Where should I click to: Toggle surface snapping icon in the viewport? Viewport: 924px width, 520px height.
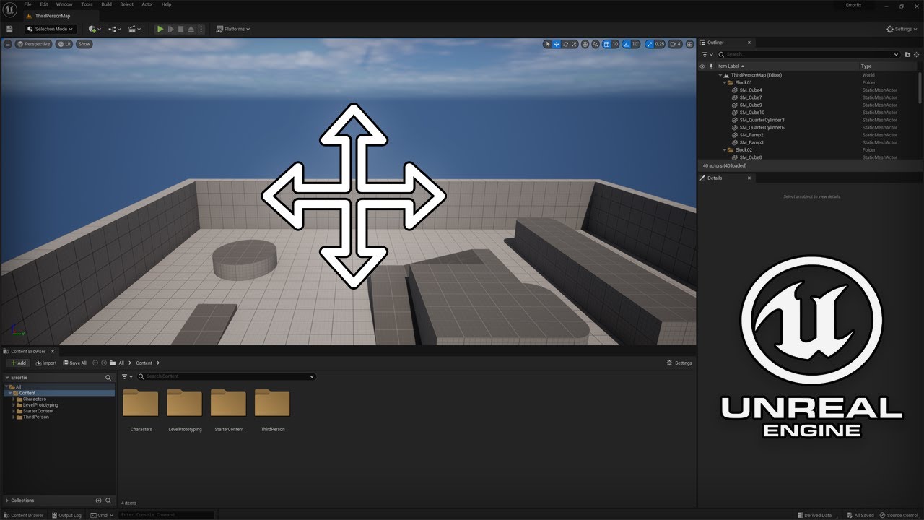(596, 44)
